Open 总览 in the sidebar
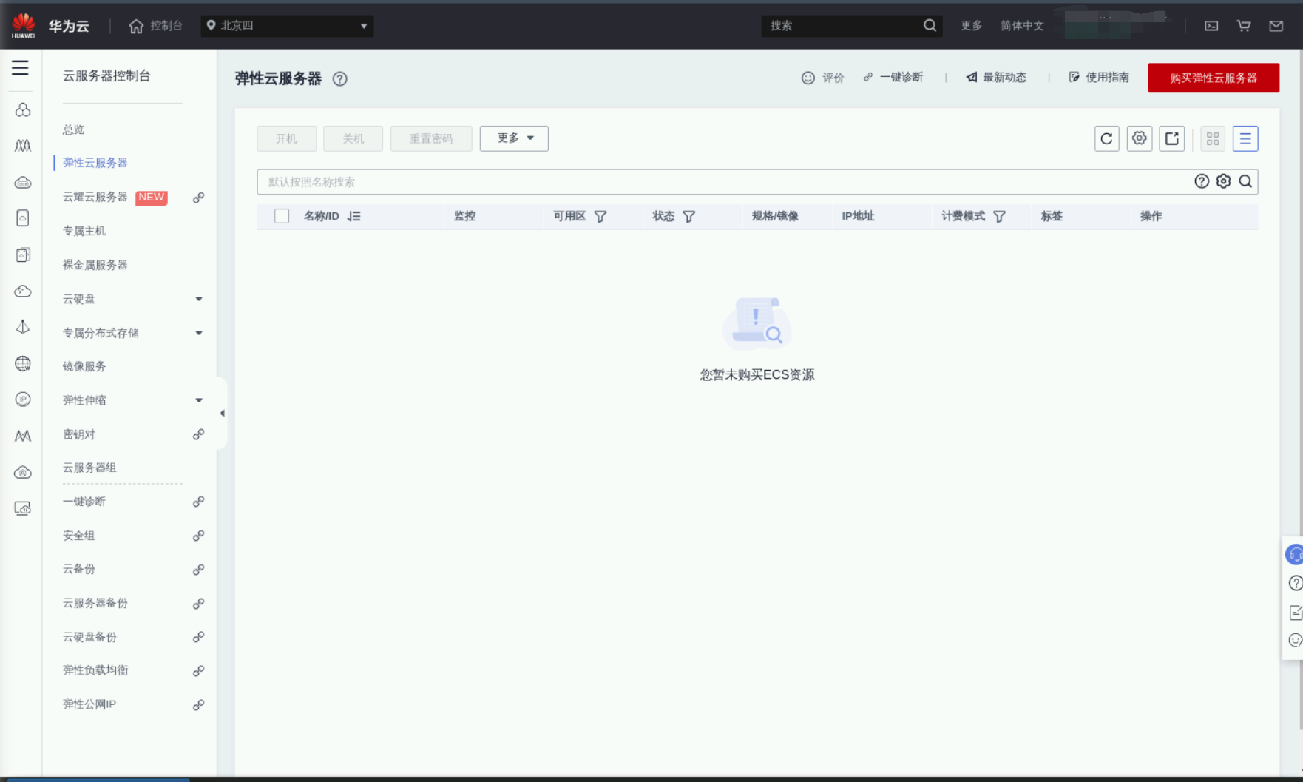Image resolution: width=1303 pixels, height=782 pixels. pyautogui.click(x=74, y=129)
